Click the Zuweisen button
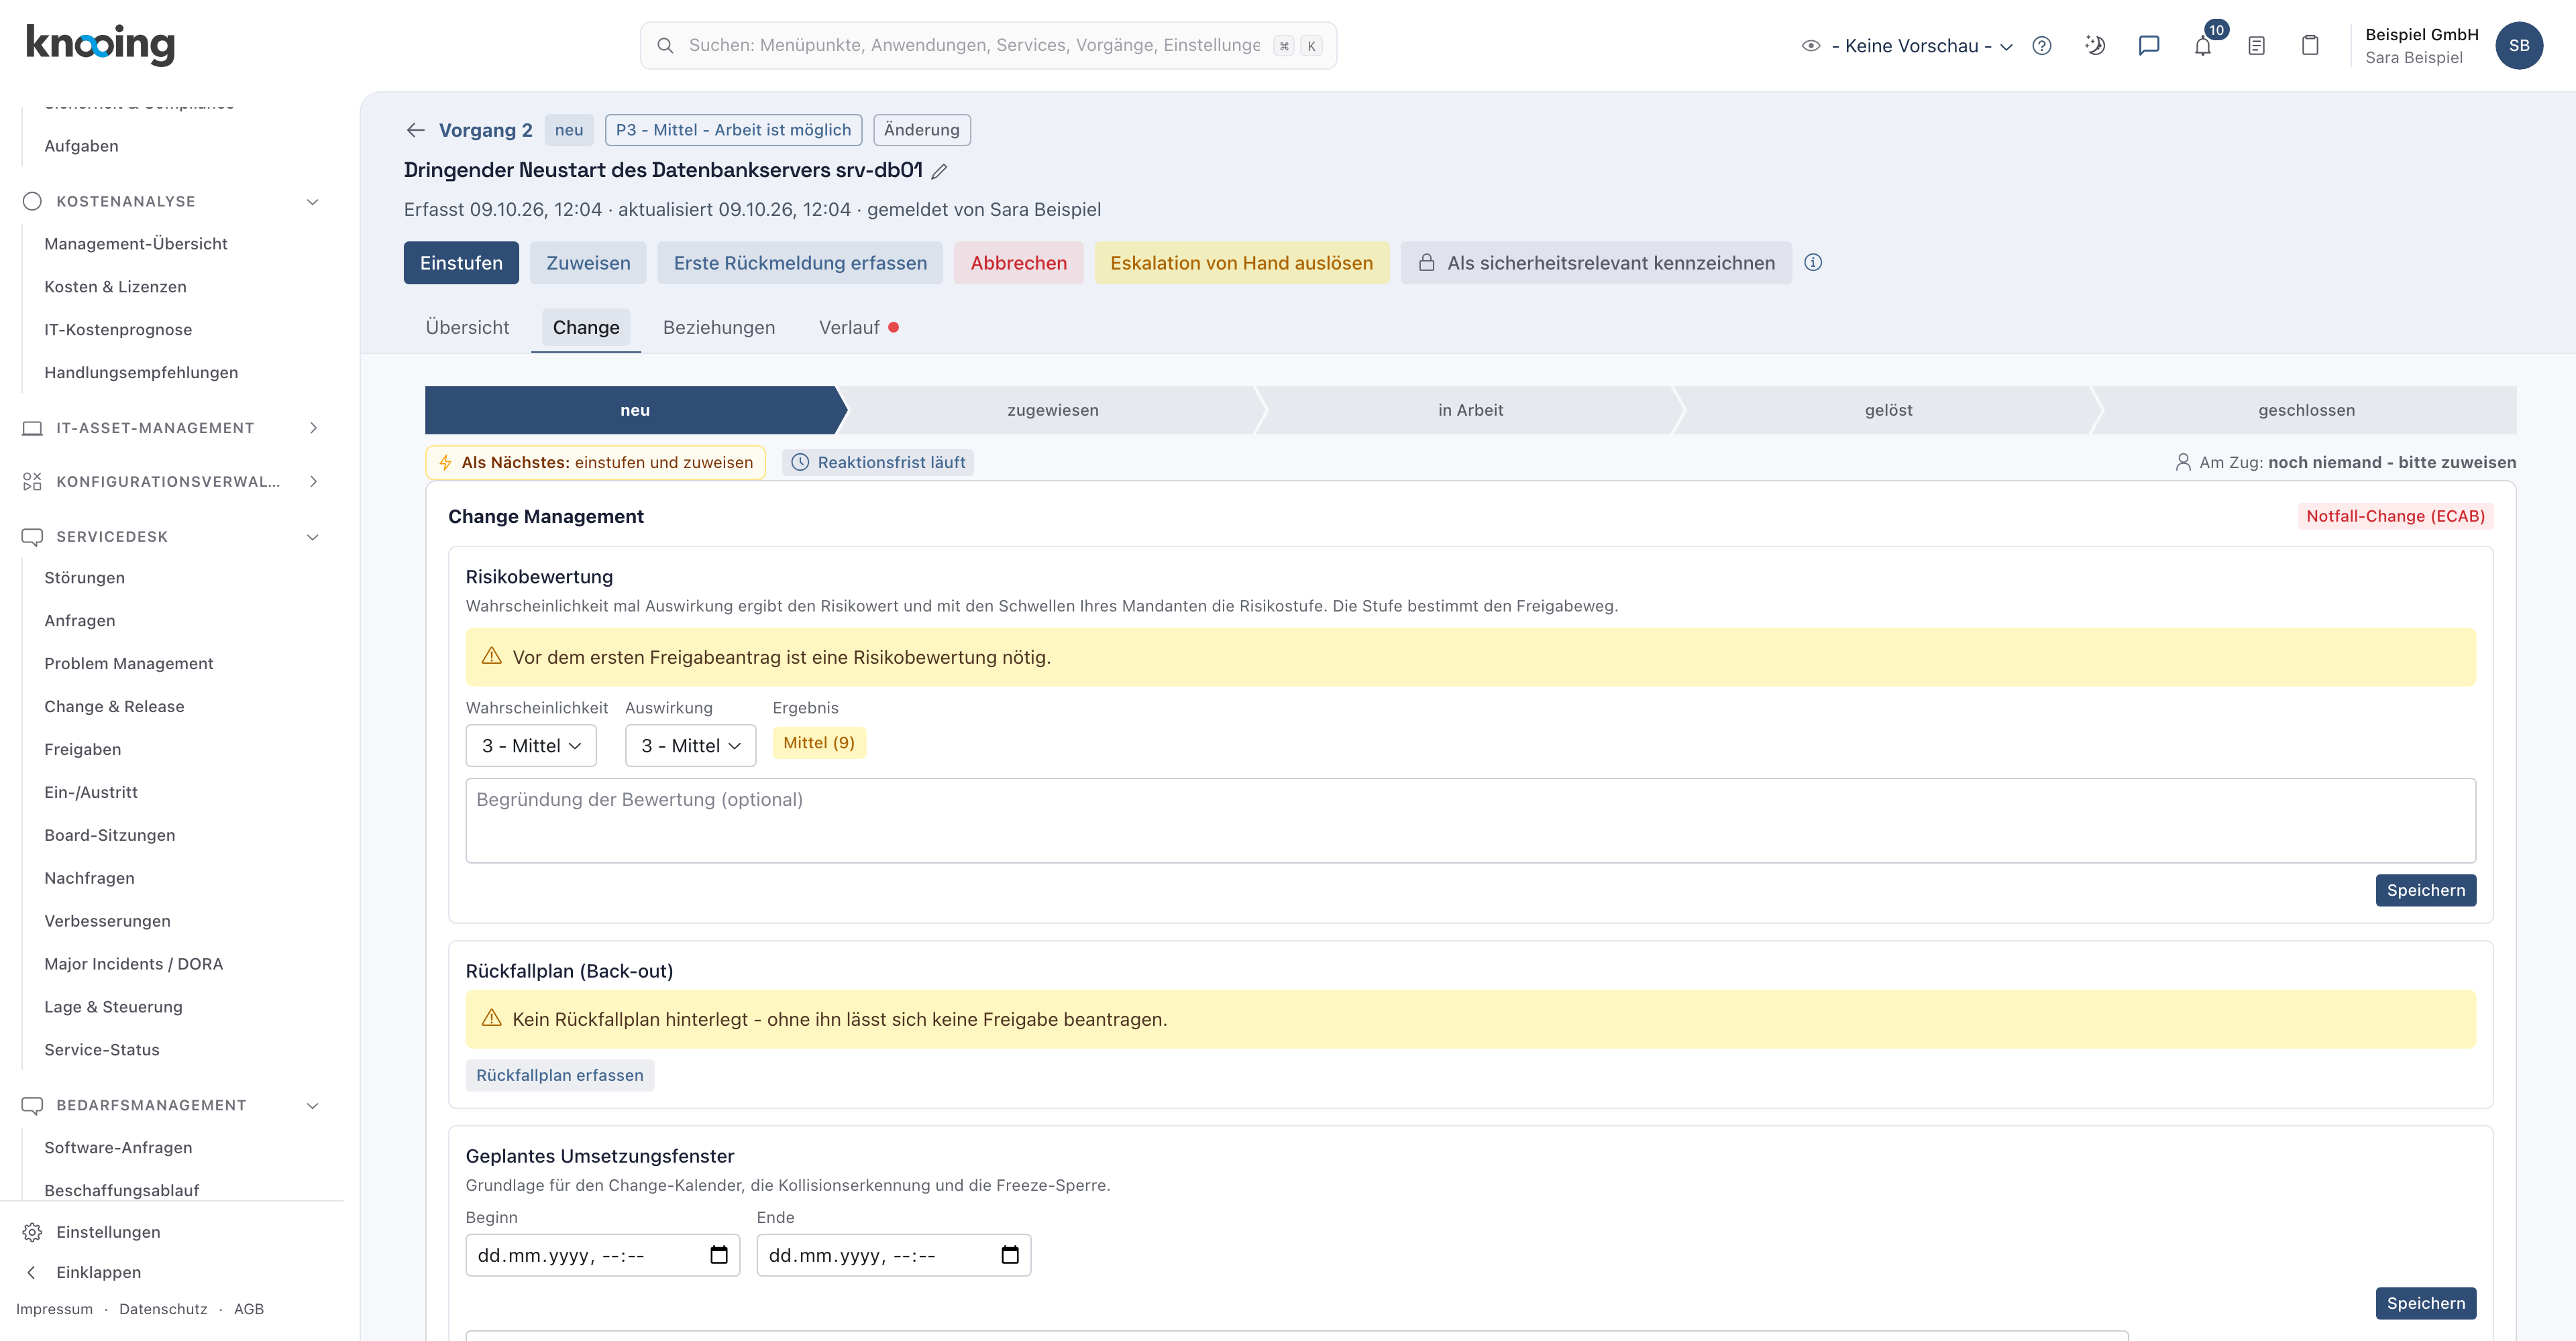The height and width of the screenshot is (1341, 2576). point(588,263)
